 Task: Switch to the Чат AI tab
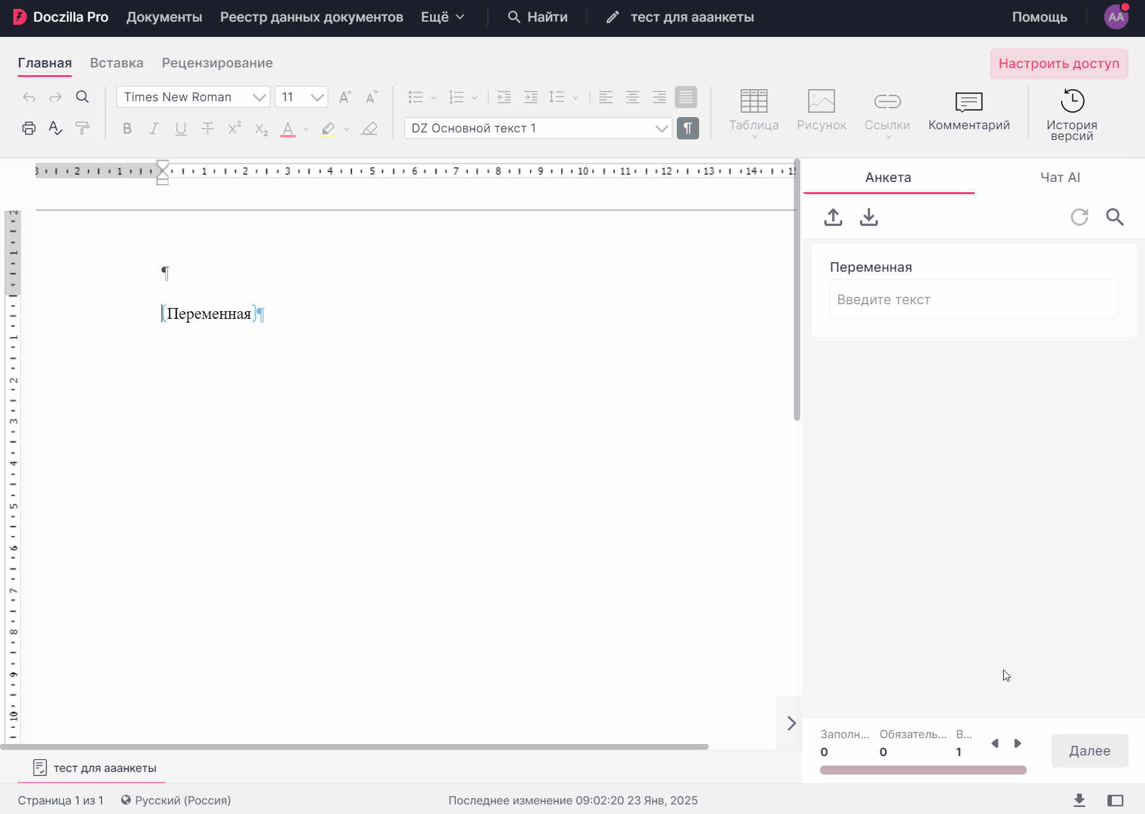[x=1060, y=178]
